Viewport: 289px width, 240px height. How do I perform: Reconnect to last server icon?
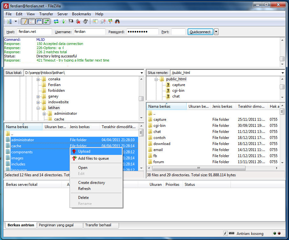[85, 22]
